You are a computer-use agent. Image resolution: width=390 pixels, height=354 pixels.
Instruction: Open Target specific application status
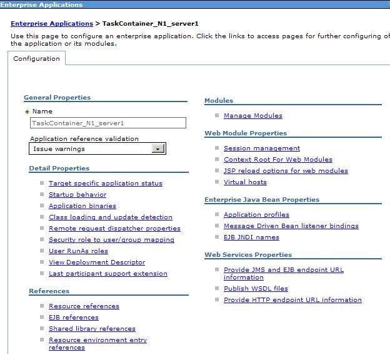pos(106,184)
